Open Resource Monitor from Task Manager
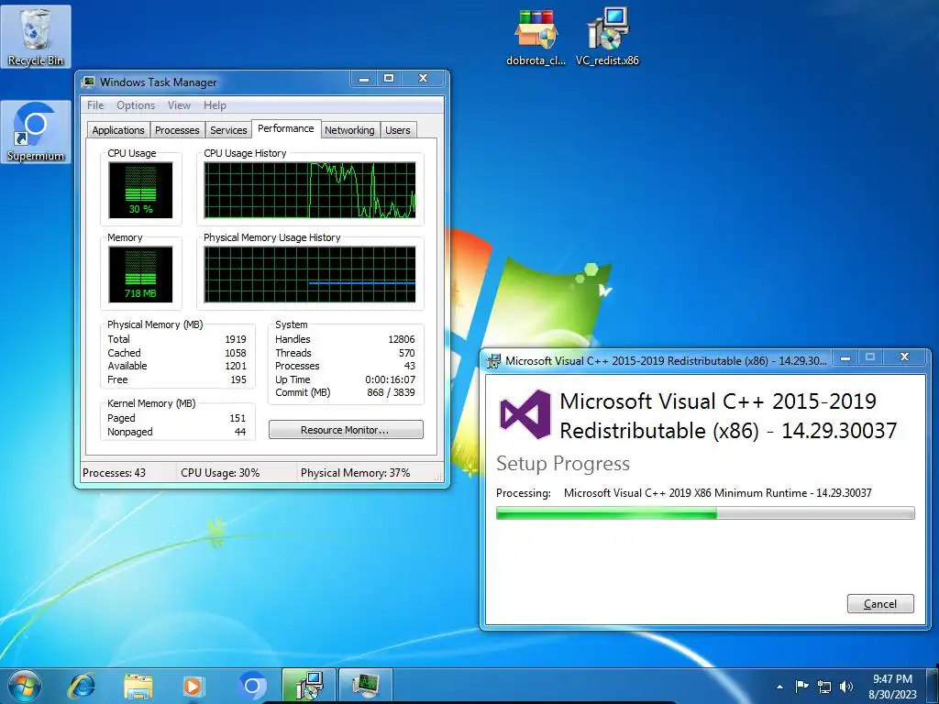Image resolution: width=939 pixels, height=704 pixels. pos(346,430)
